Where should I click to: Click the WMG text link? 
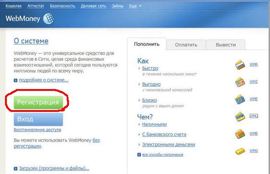tap(254, 151)
